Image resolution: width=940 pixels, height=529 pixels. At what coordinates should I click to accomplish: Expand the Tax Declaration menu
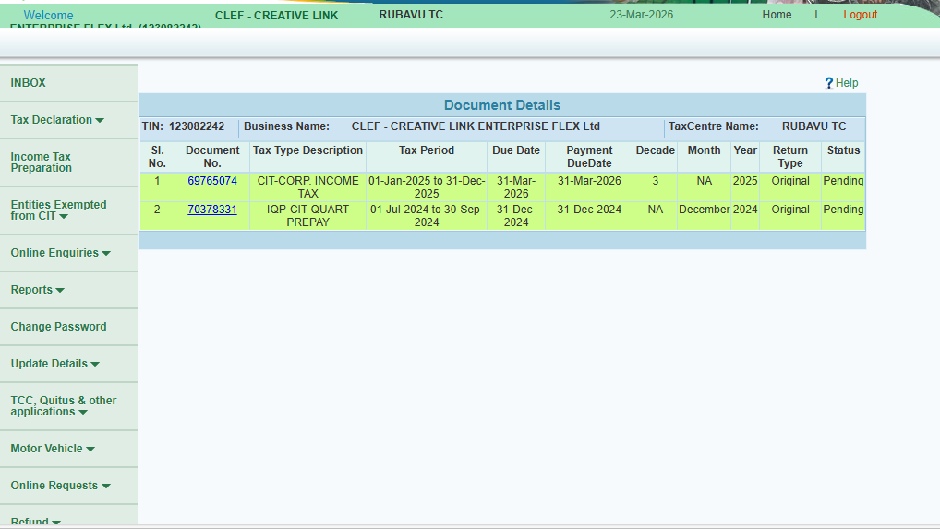57,120
